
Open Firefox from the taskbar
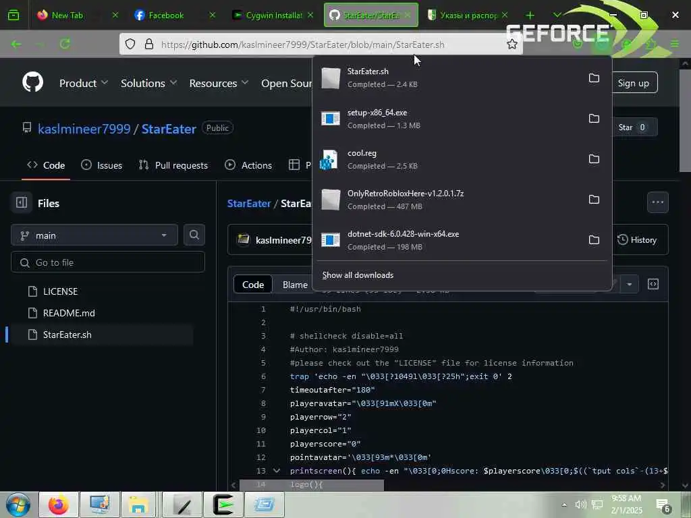pyautogui.click(x=59, y=505)
